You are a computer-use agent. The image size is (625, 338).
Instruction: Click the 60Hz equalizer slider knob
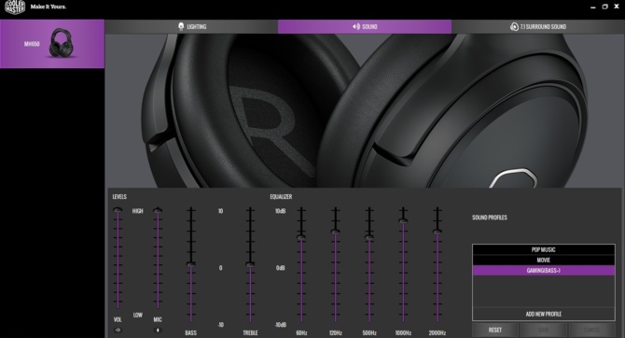[x=301, y=237]
